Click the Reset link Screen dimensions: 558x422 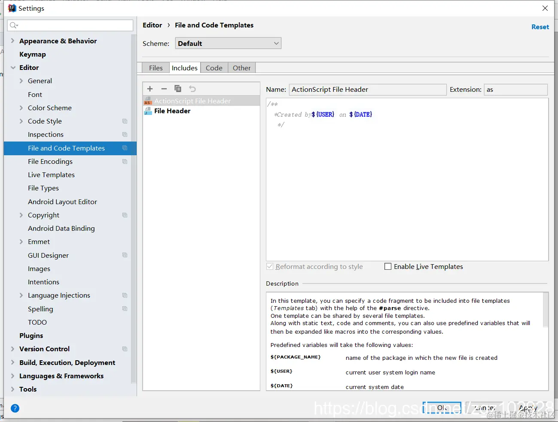[x=540, y=27]
